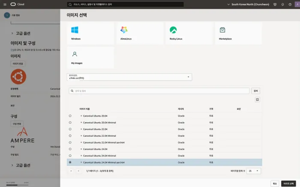Click the progress bar at bottom left
Viewport: 300px width, 187px height.
coord(17,185)
